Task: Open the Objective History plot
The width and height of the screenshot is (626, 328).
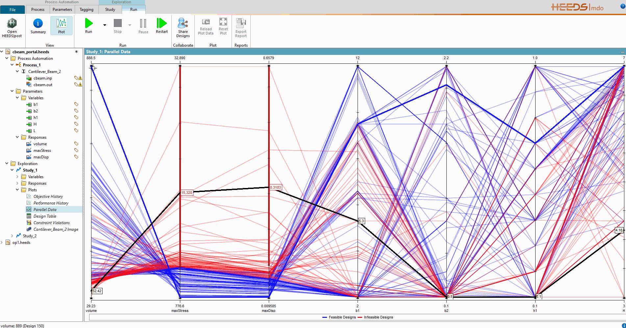Action: [48, 196]
